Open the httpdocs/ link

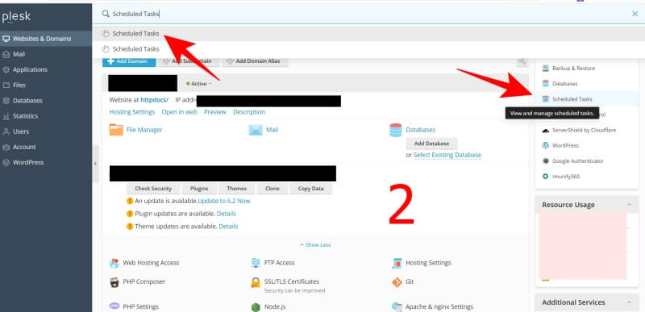pos(154,99)
